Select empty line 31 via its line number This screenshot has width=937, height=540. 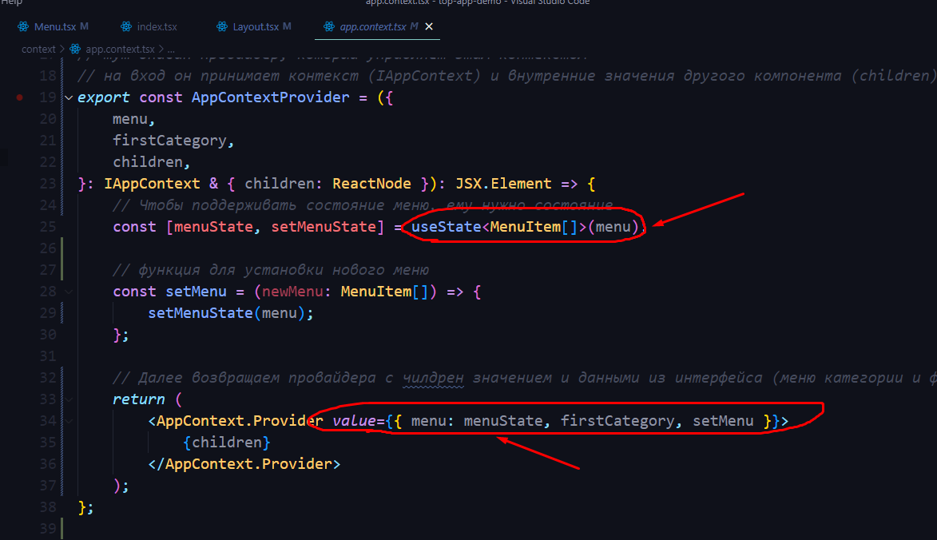pos(48,356)
